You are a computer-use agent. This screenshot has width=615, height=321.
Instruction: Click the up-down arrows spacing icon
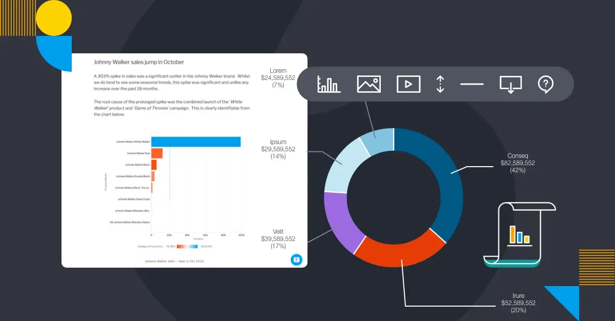click(x=440, y=84)
